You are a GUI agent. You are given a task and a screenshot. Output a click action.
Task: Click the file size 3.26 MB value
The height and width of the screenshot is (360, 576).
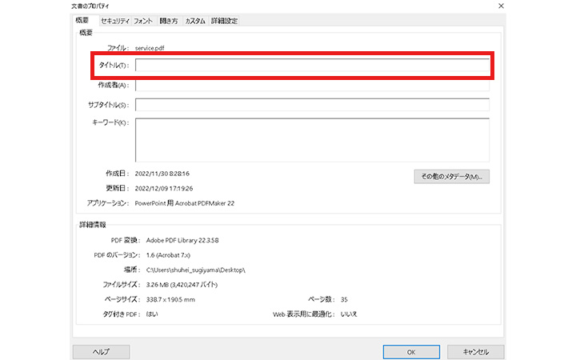pyautogui.click(x=182, y=285)
